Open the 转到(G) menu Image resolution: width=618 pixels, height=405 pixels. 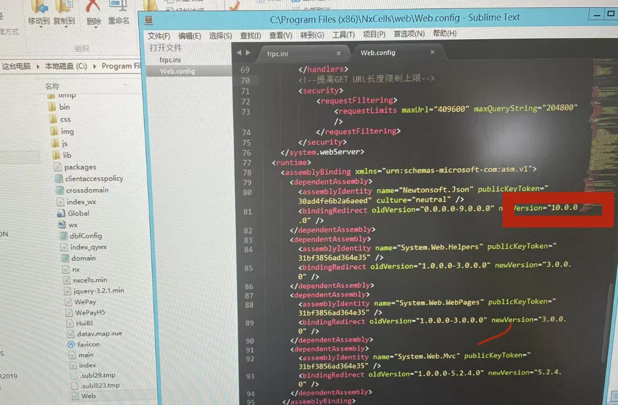(x=312, y=35)
